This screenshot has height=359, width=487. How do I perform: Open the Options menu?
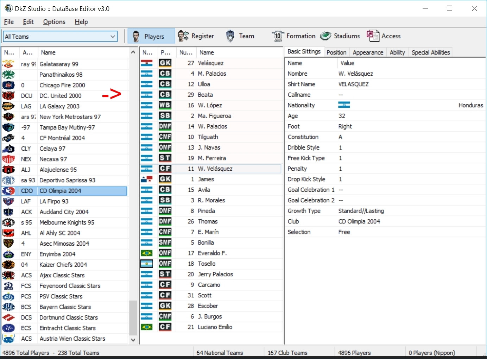point(54,22)
